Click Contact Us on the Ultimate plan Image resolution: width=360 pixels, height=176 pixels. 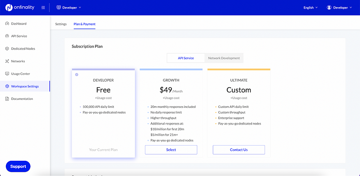coord(239,150)
